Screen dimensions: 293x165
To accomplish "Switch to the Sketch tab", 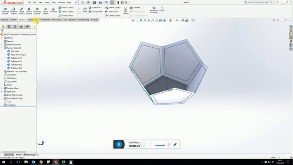I will click(x=13, y=20).
